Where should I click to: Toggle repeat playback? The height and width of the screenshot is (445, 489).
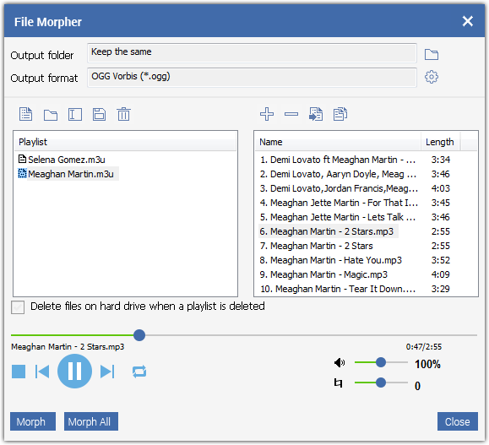[139, 372]
